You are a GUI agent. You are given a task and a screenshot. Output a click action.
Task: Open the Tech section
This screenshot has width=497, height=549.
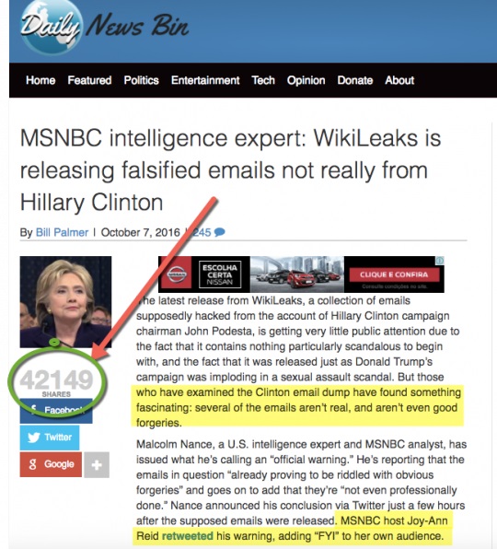pos(263,80)
